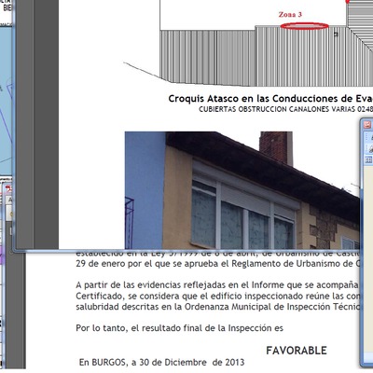Click the line 'salubridad descritas en la Ordenanza Municipal'
Image resolution: width=373 pixels, height=373 pixels.
(217, 307)
